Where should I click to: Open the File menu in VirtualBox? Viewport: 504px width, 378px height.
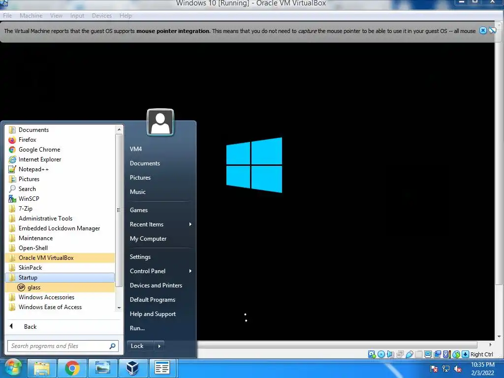pyautogui.click(x=7, y=15)
